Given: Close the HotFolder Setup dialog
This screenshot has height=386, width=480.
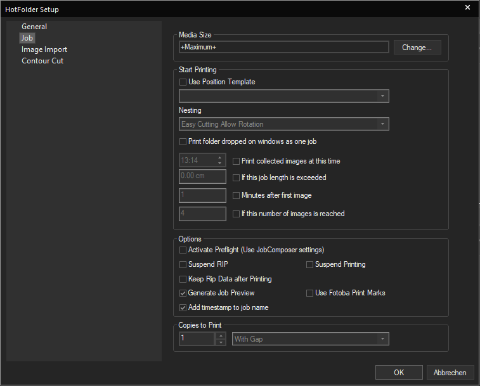Looking at the screenshot, I should [x=467, y=8].
